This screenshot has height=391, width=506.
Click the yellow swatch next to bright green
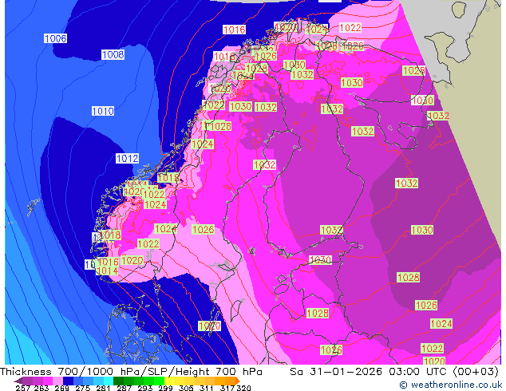[169, 381]
